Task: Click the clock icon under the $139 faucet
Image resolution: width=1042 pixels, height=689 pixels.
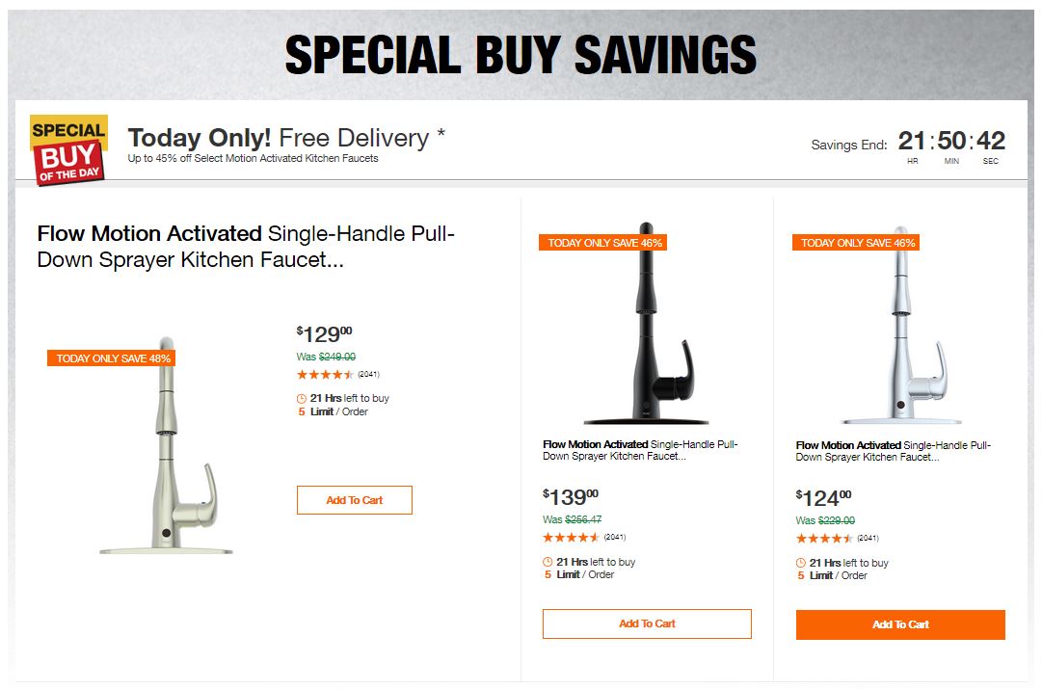Action: point(548,562)
